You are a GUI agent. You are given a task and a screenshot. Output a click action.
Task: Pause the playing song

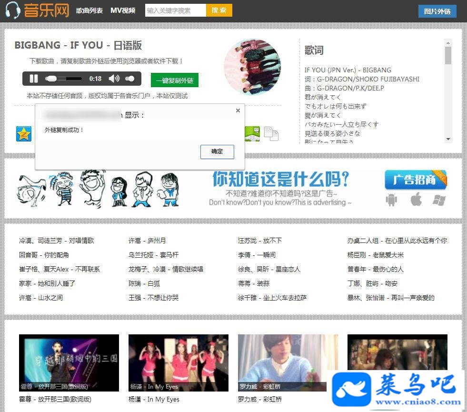[34, 79]
